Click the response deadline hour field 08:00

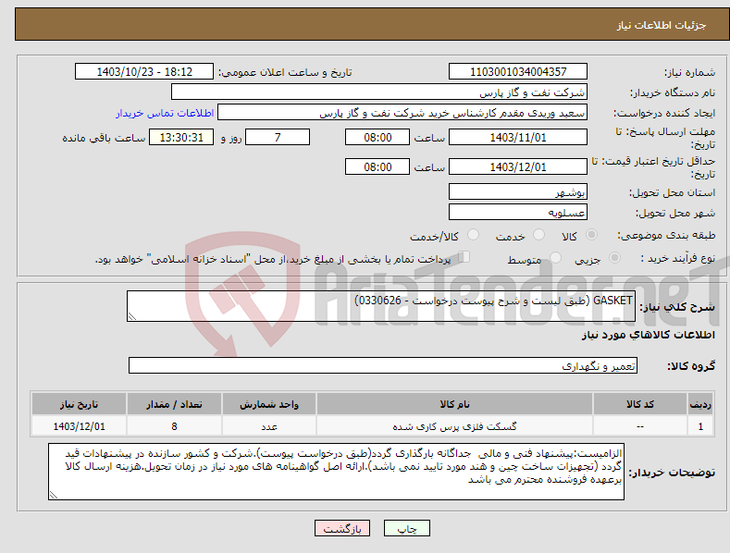[x=377, y=137]
